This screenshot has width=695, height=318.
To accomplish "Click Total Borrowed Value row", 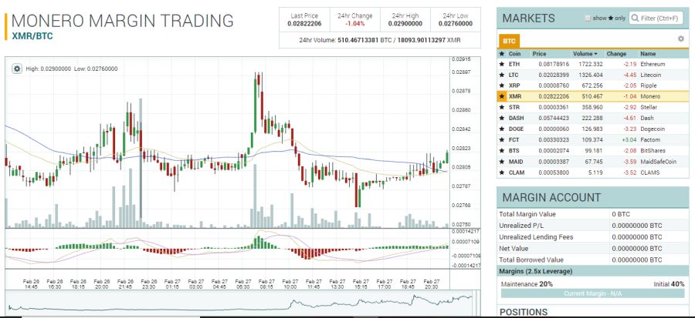I will pyautogui.click(x=593, y=259).
